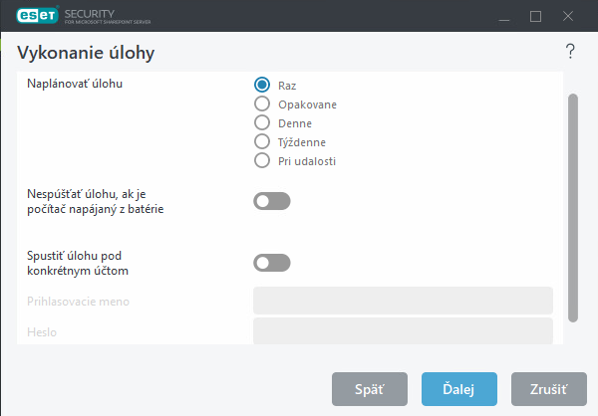Click the Vykonanie úlohy heading
The image size is (598, 416).
[x=86, y=52]
